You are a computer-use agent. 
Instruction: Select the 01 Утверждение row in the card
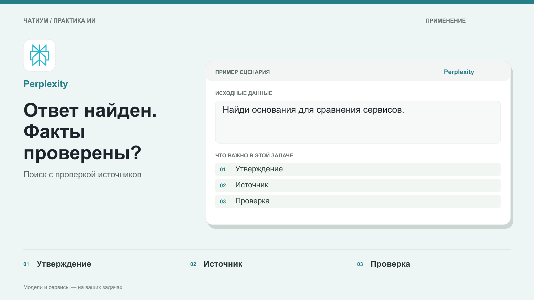pyautogui.click(x=358, y=169)
